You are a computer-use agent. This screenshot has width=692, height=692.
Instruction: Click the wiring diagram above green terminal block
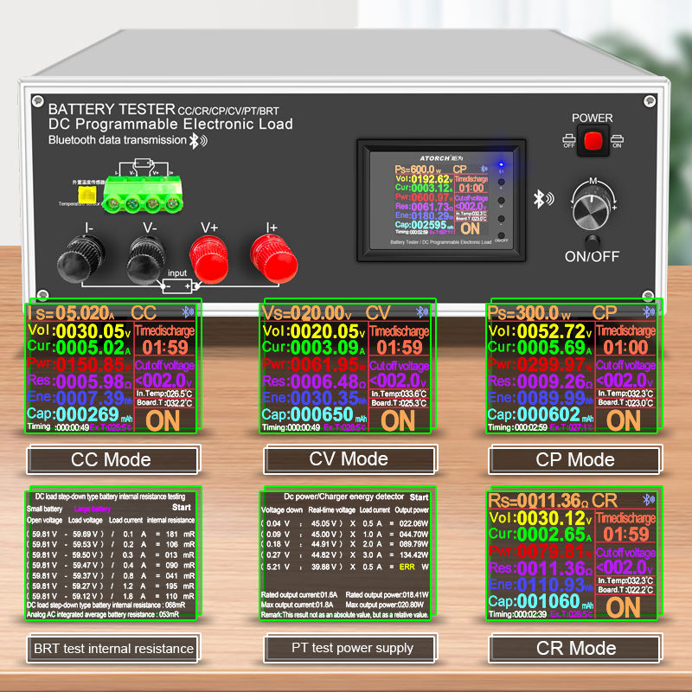(144, 168)
